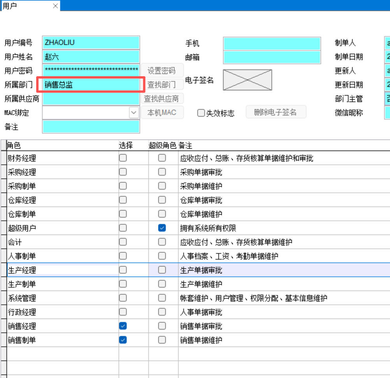
Task: Uncheck 销售制单 role selection checkbox
Action: (x=123, y=340)
